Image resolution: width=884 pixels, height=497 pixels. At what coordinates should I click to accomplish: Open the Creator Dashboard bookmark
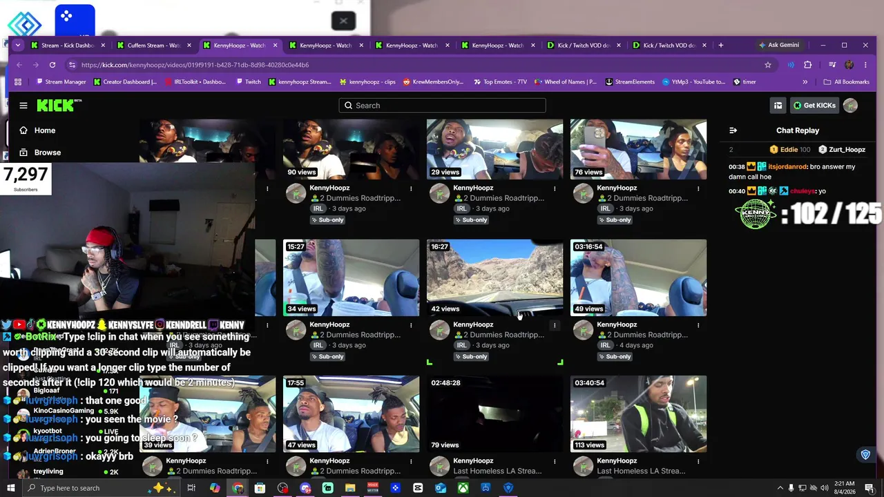coord(124,81)
